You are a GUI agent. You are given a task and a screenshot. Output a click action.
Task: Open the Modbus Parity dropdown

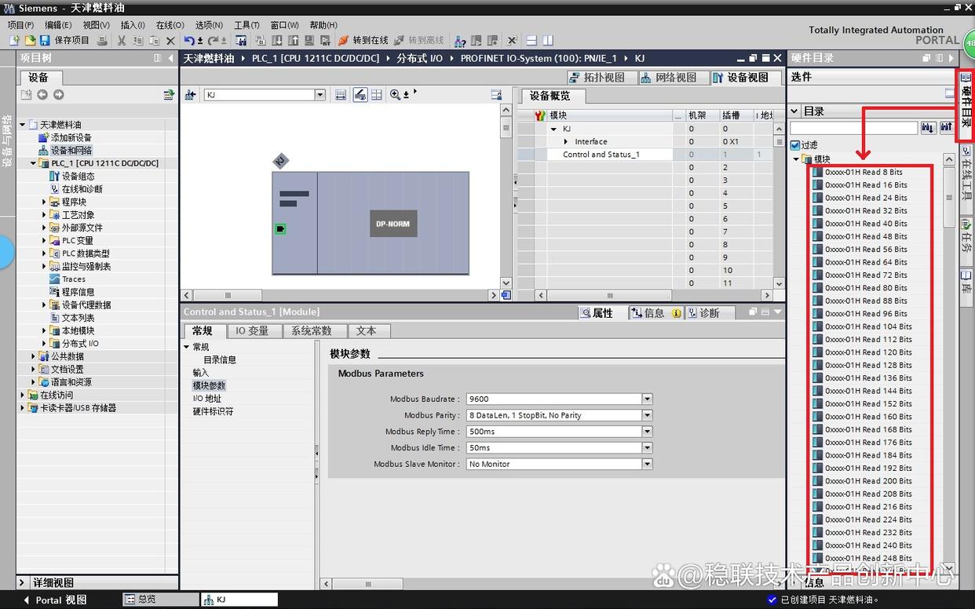[x=647, y=415]
